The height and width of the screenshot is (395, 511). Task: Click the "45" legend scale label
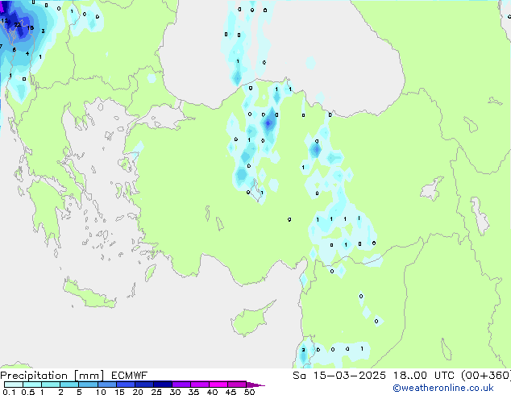click(x=231, y=392)
